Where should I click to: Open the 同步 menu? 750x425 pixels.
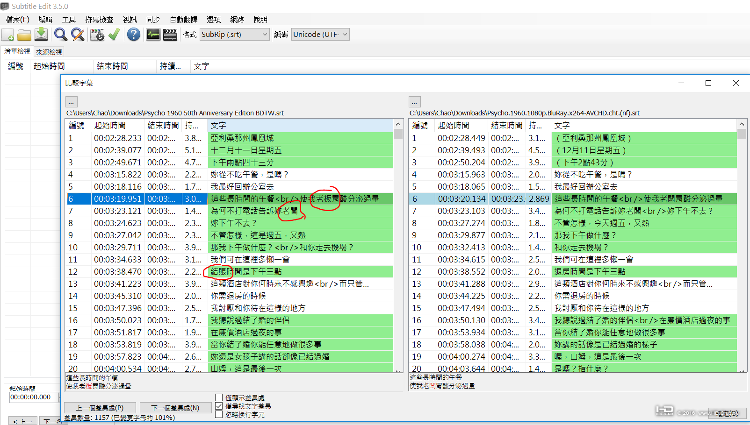153,20
